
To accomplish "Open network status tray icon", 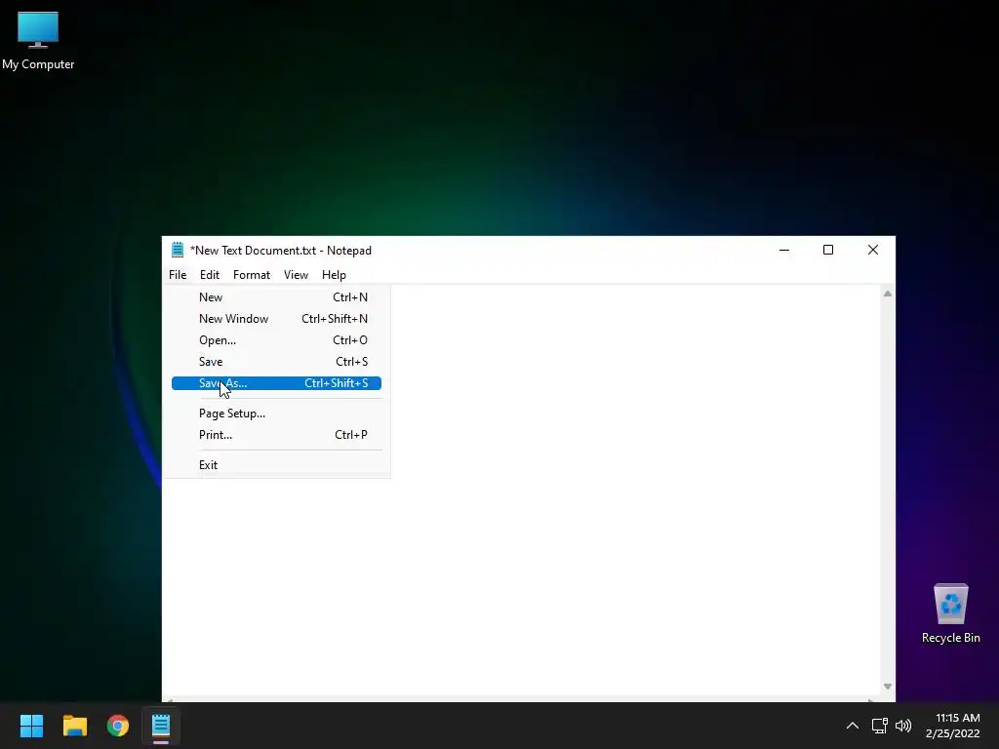I will pyautogui.click(x=880, y=726).
